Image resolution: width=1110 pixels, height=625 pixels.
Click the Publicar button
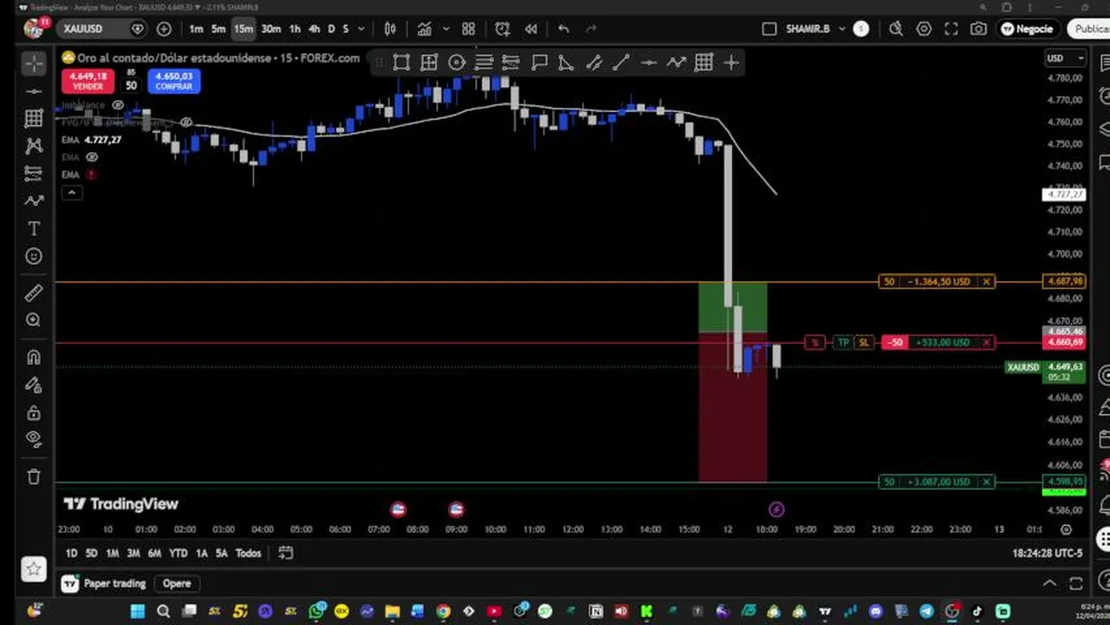[x=1091, y=29]
